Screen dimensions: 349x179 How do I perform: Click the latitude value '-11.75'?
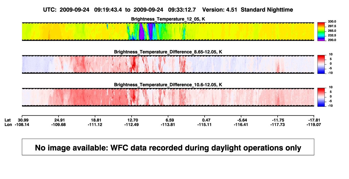(278, 120)
